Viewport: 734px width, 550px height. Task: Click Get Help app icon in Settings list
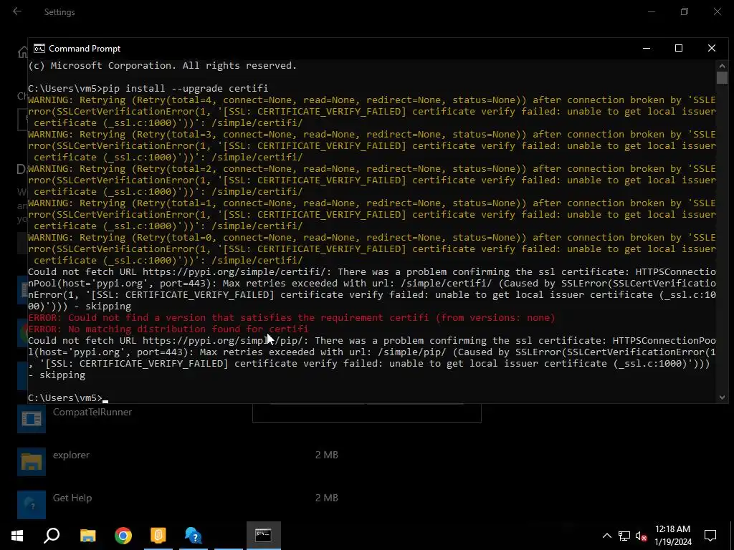[x=32, y=505]
